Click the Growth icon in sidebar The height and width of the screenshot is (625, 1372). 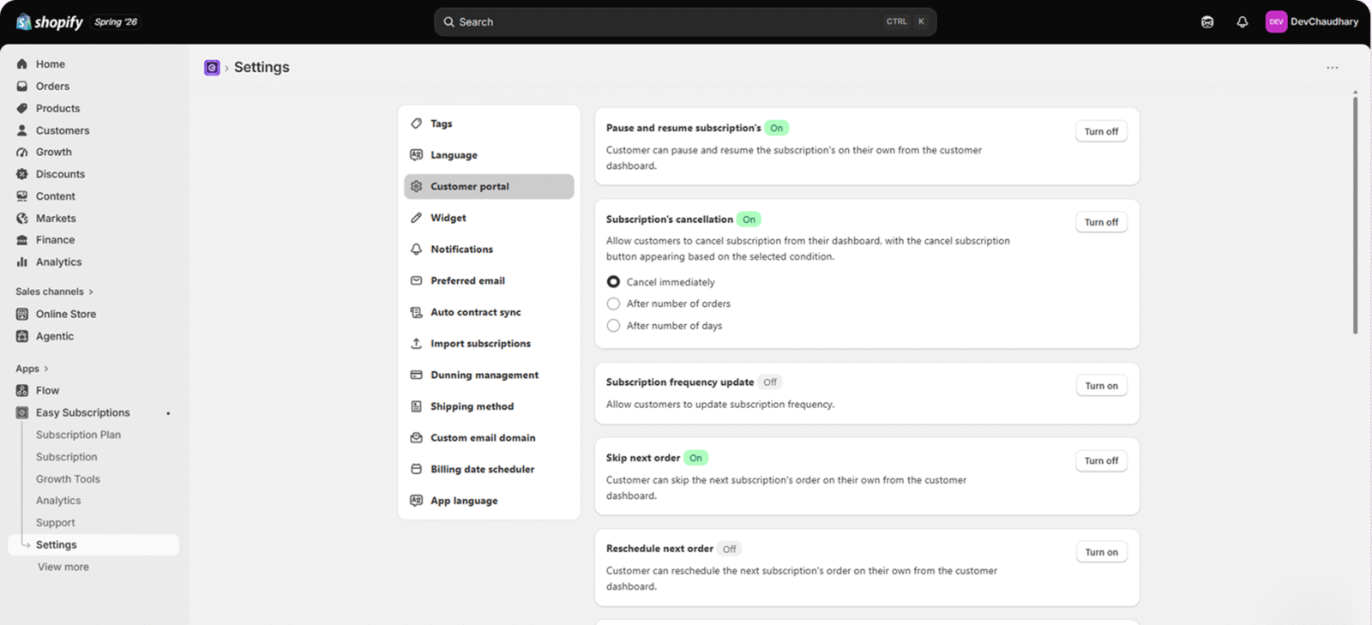22,153
